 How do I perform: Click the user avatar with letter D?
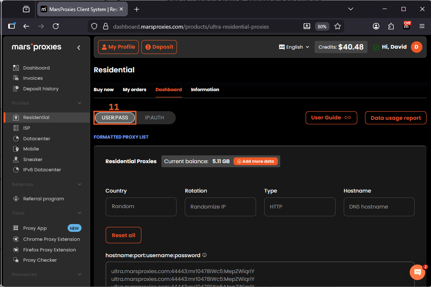[x=416, y=47]
